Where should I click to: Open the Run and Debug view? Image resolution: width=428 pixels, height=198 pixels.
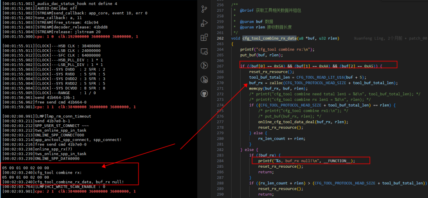click(204, 23)
